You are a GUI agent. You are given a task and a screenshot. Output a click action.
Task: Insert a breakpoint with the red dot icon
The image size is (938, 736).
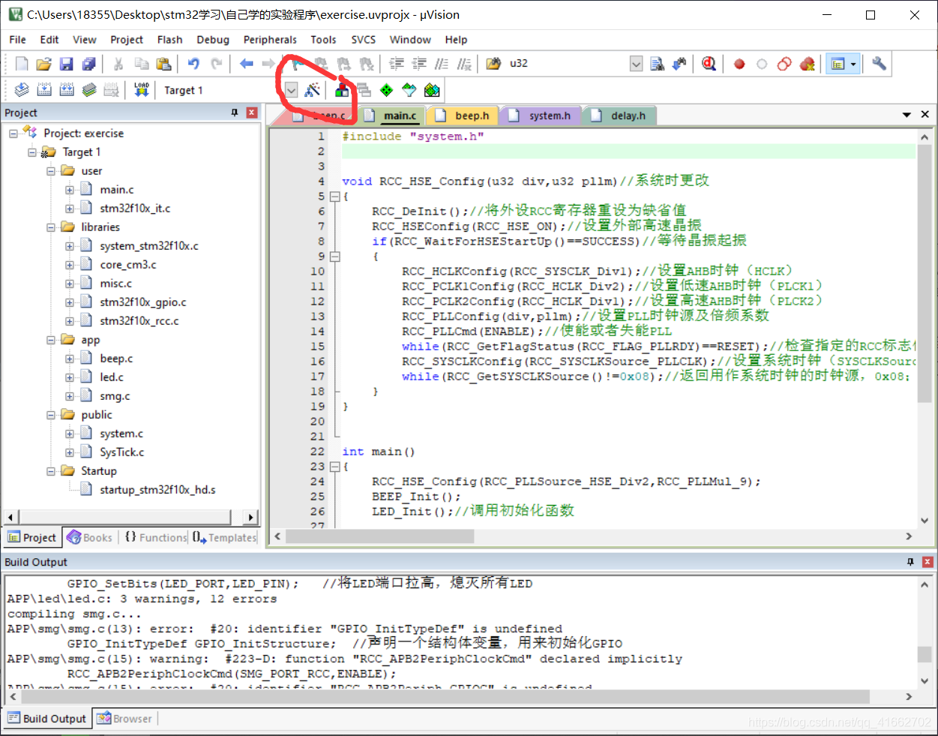click(x=739, y=64)
